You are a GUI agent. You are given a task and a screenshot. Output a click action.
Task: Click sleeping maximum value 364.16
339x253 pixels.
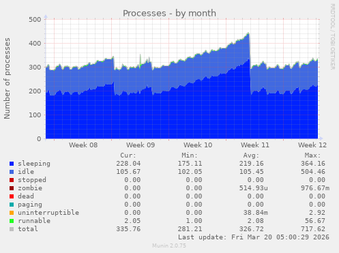(313, 164)
